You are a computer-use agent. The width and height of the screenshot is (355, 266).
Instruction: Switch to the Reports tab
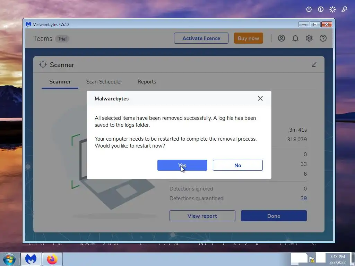click(147, 82)
